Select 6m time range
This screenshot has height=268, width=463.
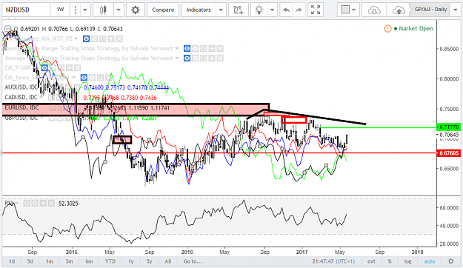pos(89,261)
